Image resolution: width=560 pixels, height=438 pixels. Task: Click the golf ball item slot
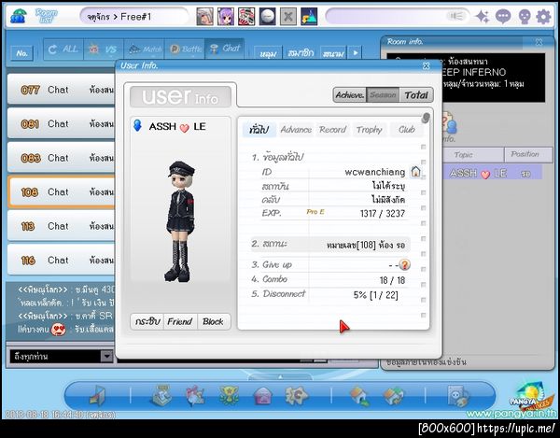tap(267, 17)
